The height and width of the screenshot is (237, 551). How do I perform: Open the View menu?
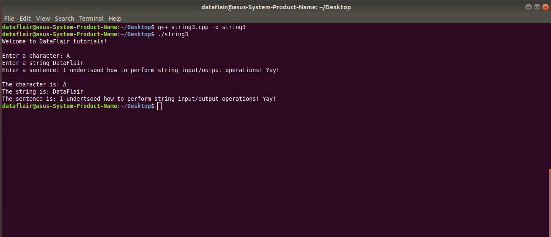[43, 19]
